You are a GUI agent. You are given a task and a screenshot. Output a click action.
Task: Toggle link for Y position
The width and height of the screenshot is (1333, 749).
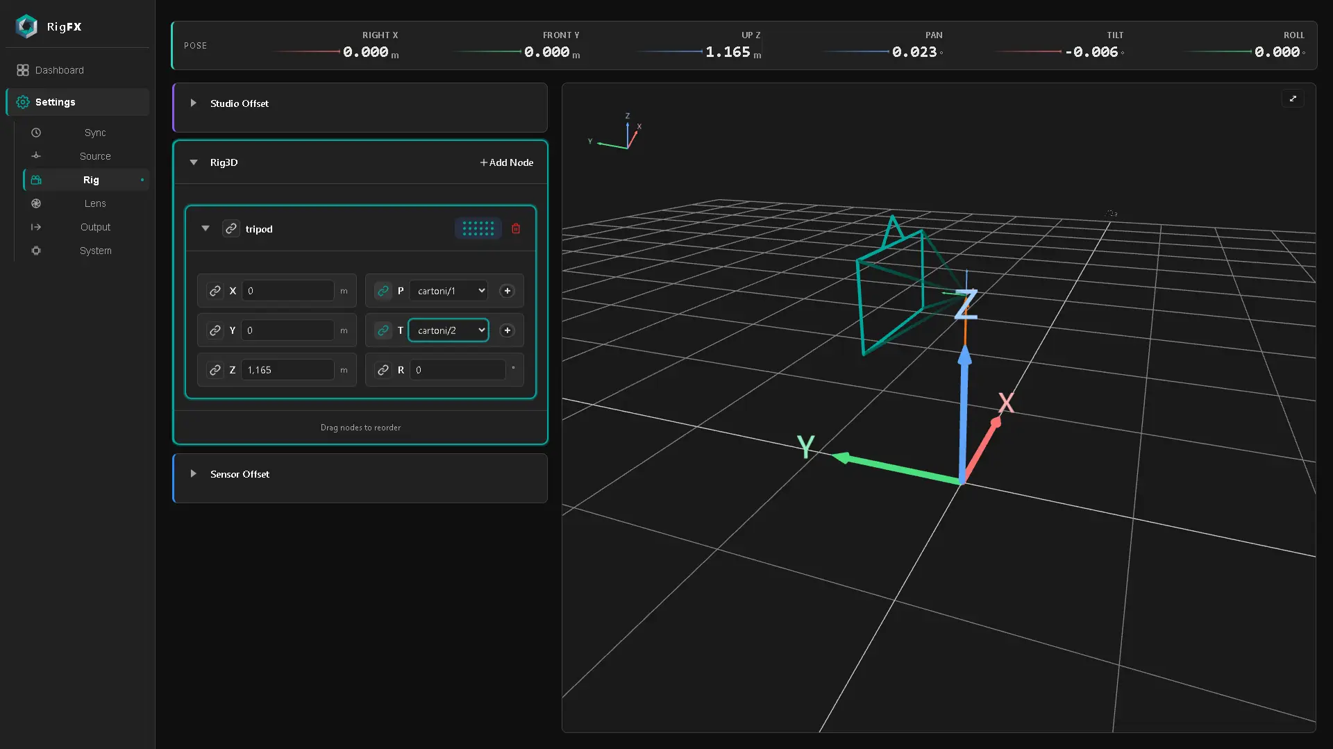[215, 330]
